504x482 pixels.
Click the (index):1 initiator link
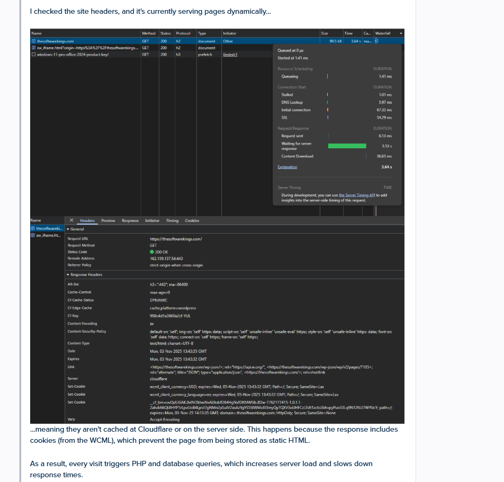pyautogui.click(x=230, y=54)
